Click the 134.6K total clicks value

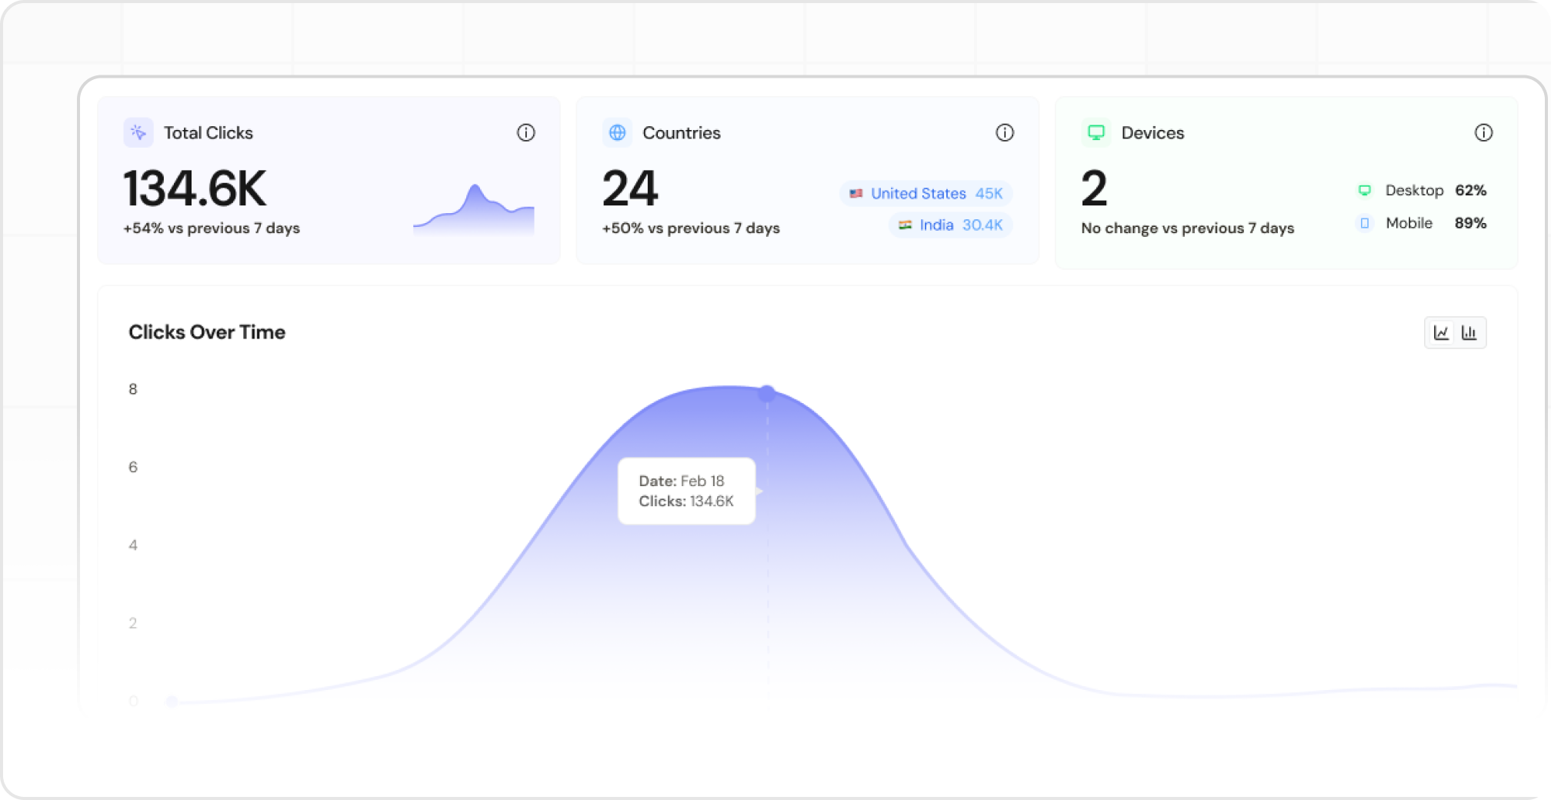point(195,188)
